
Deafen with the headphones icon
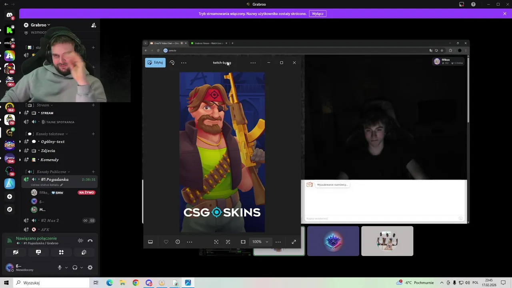point(75,268)
